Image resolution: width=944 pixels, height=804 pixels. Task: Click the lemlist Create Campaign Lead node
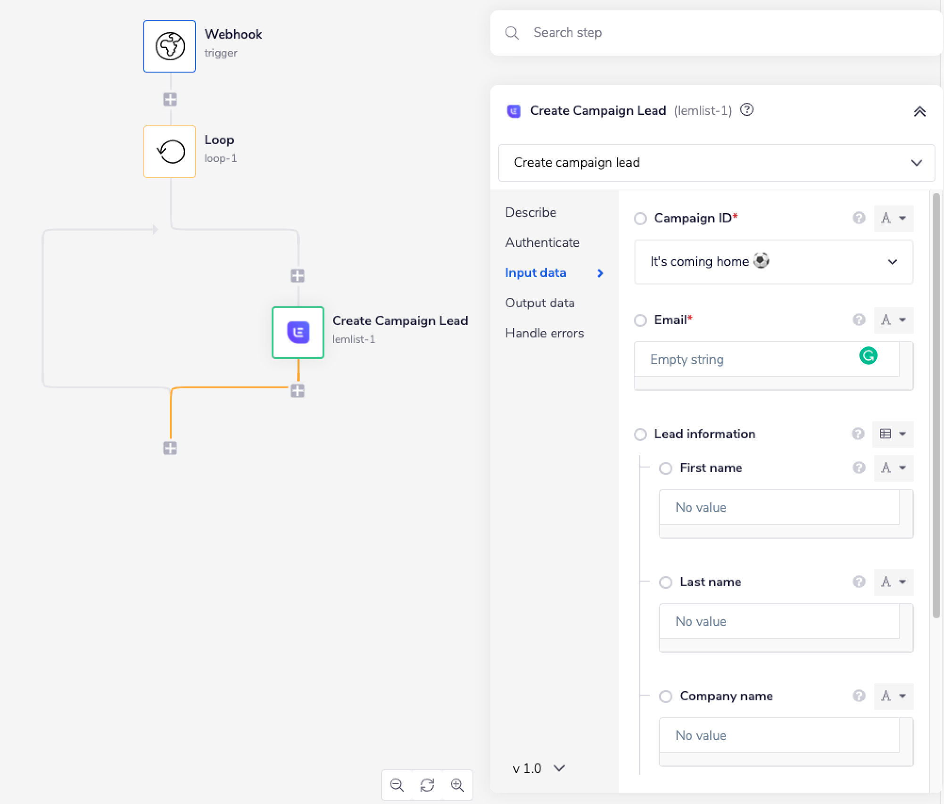pos(298,333)
